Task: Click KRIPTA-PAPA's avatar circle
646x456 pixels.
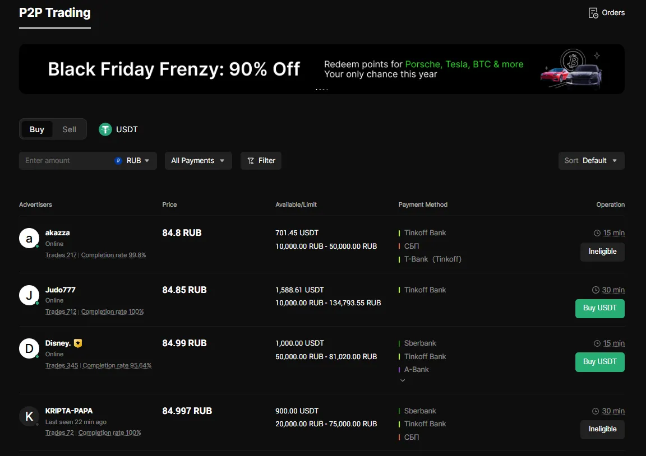Action: [x=29, y=416]
